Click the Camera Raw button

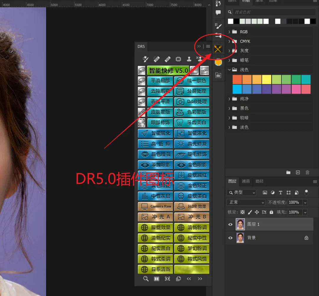point(155,206)
